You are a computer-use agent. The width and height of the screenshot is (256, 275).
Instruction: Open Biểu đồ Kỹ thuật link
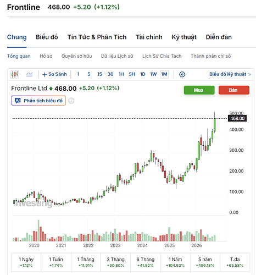point(230,74)
